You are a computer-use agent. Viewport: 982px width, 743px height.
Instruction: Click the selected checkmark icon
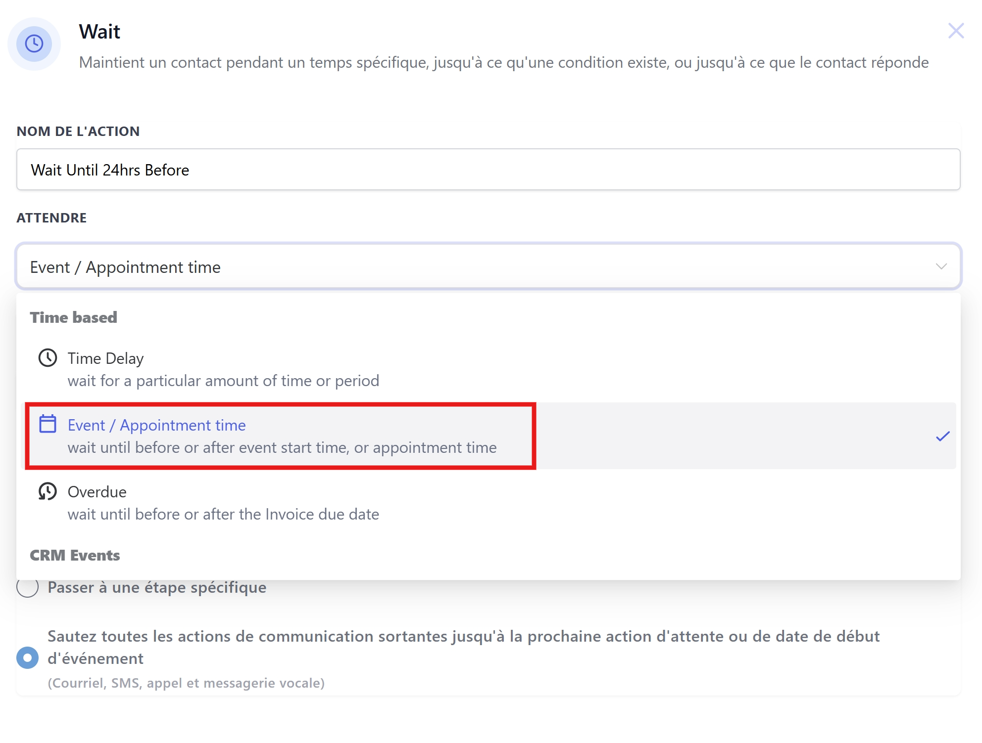pos(942,436)
